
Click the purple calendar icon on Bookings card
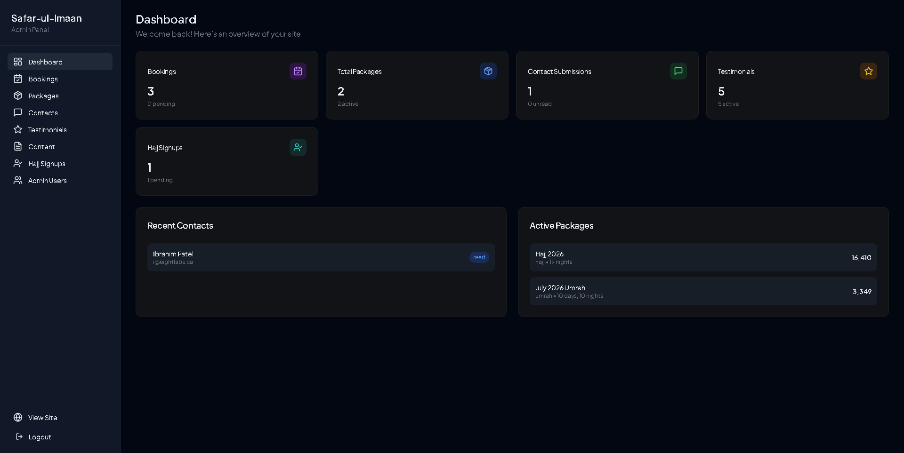pos(298,71)
